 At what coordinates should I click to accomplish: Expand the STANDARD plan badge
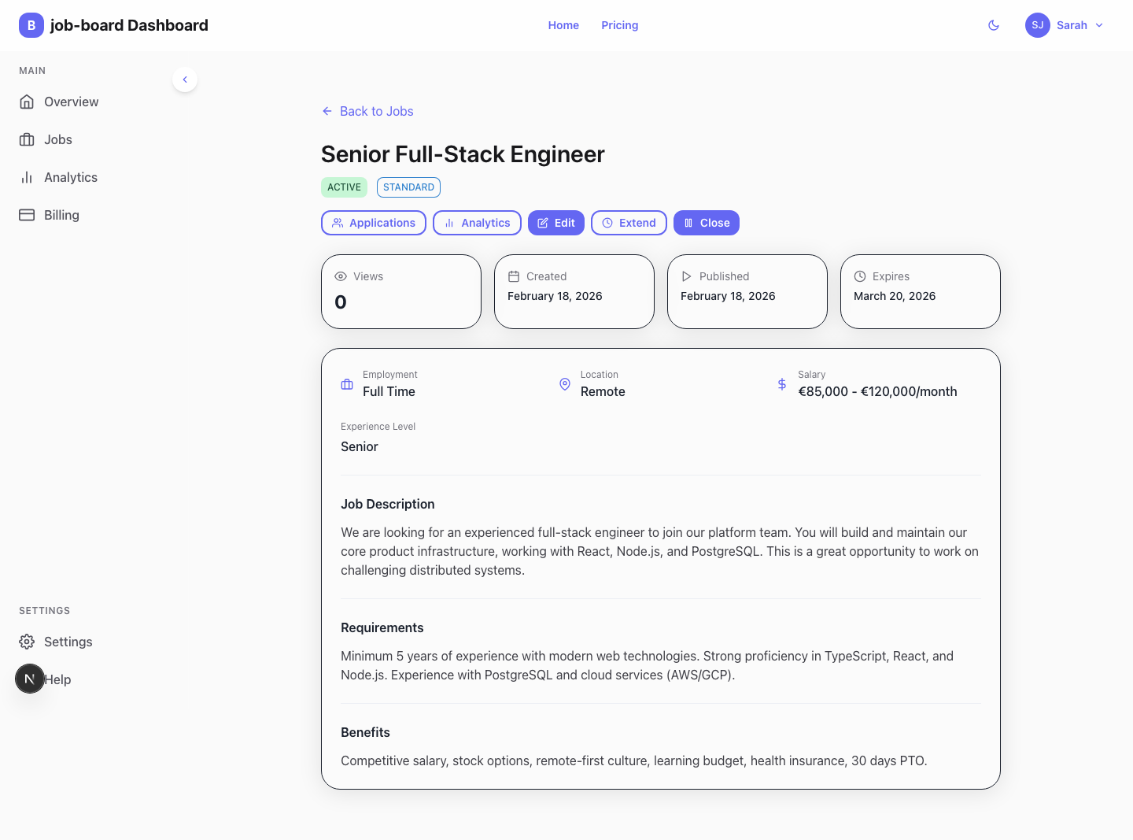tap(408, 187)
